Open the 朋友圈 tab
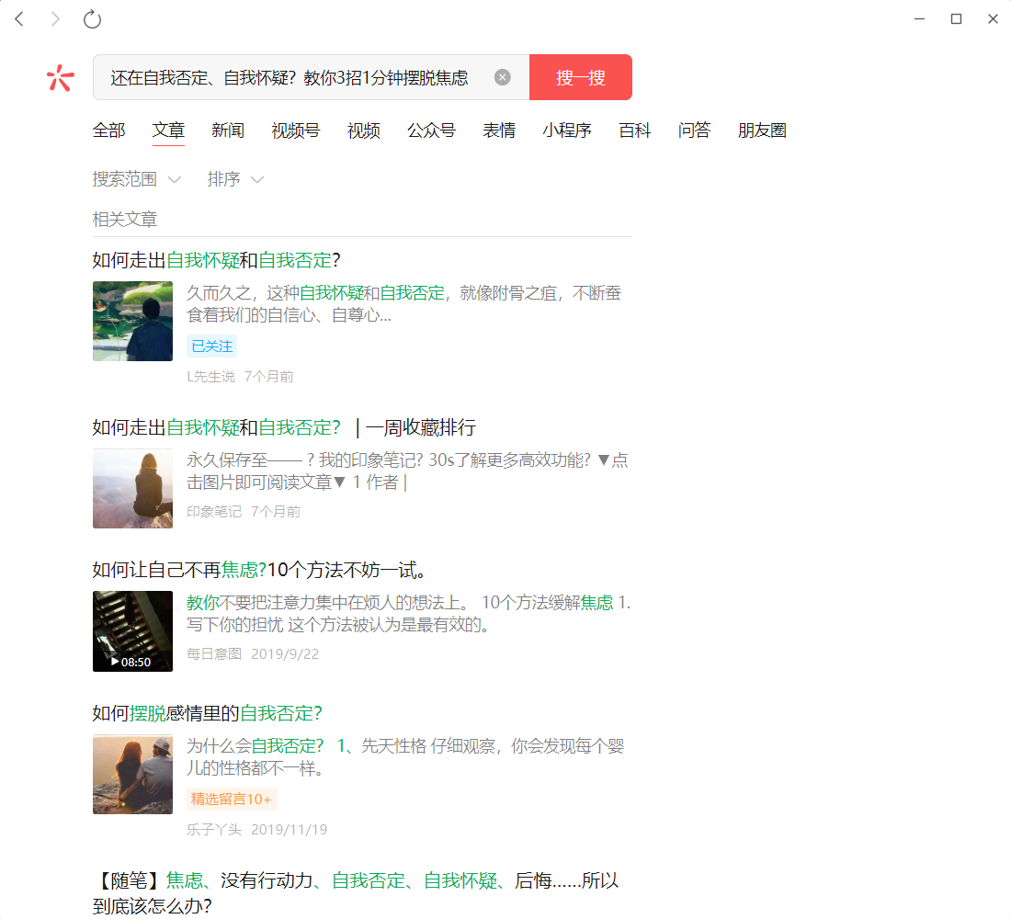1011x919 pixels. (762, 130)
